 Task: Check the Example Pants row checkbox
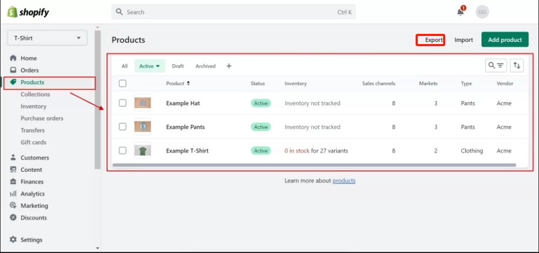point(123,127)
